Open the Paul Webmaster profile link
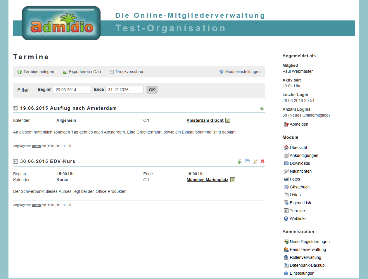This screenshot has height=279, width=368. pyautogui.click(x=298, y=71)
